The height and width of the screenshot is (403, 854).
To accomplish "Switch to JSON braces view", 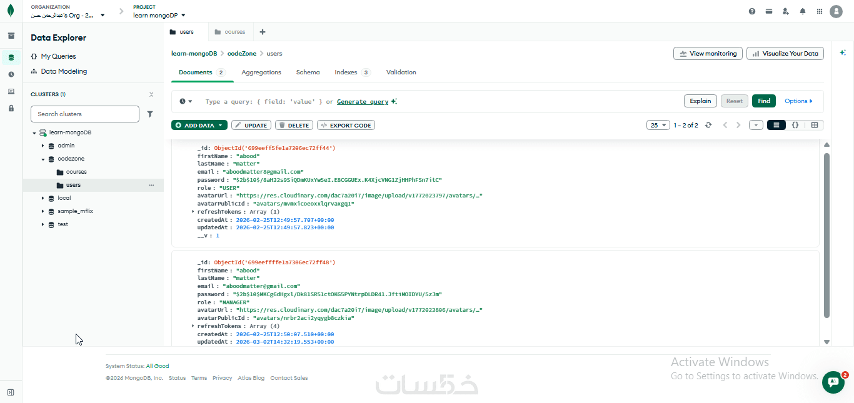I will tap(795, 125).
